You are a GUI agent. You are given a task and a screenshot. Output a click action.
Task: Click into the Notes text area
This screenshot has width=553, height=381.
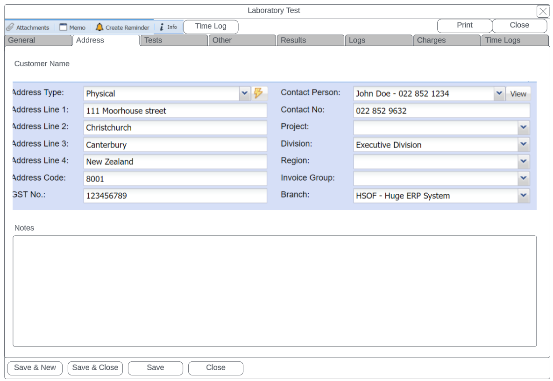pos(274,291)
